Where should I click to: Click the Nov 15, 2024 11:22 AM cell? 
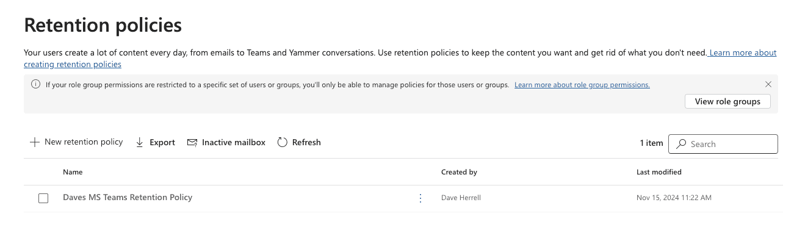coord(674,198)
